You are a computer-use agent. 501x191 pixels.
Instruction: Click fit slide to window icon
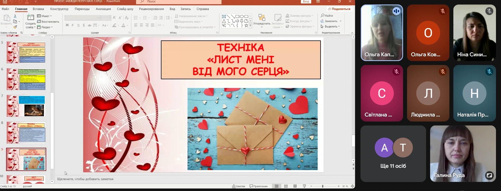(x=352, y=186)
